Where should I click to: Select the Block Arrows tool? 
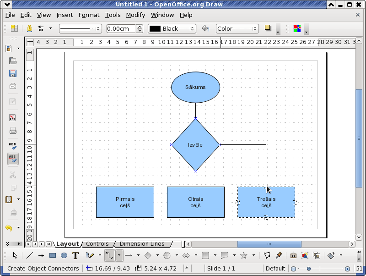186,255
